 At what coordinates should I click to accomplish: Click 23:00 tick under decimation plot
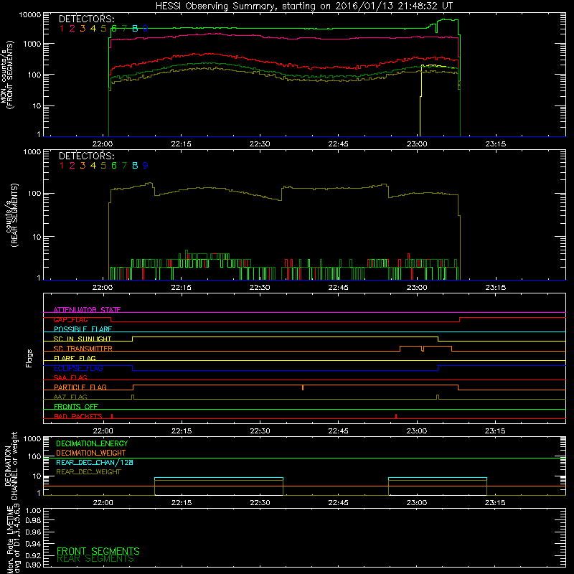point(417,503)
